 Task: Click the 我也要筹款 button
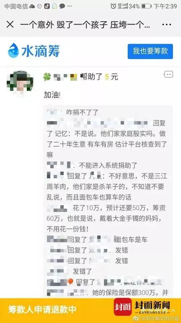pos(150,51)
